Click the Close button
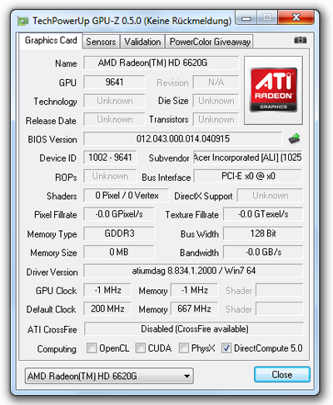This screenshot has width=333, height=405. pyautogui.click(x=282, y=374)
